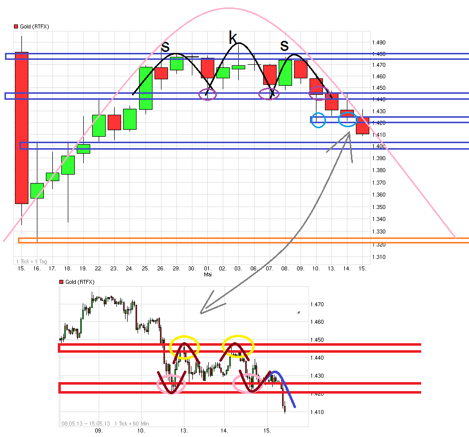This screenshot has height=437, width=469.
Task: Click the '1 Tick = 1 Tag' note in the daily chart
Action: click(32, 261)
